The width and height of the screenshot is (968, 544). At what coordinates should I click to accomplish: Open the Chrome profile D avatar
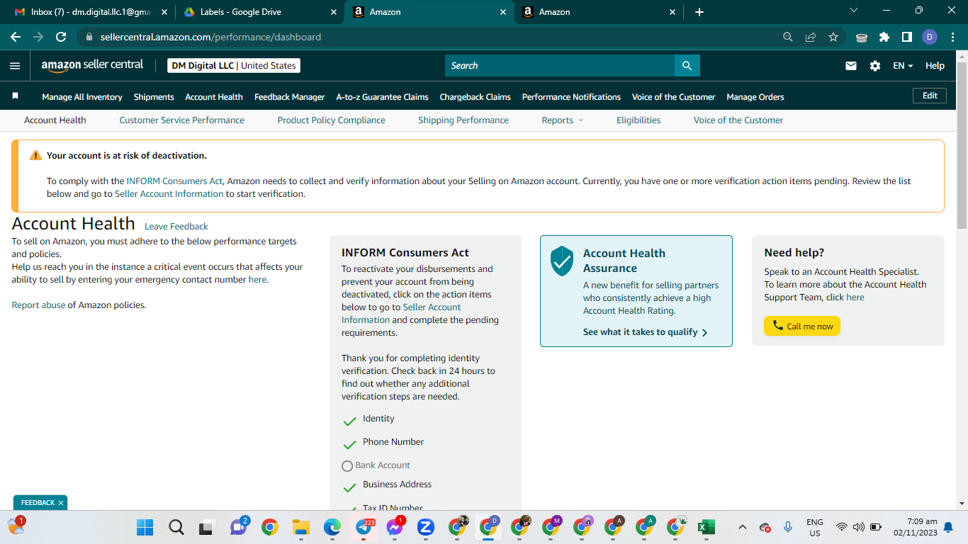click(930, 37)
